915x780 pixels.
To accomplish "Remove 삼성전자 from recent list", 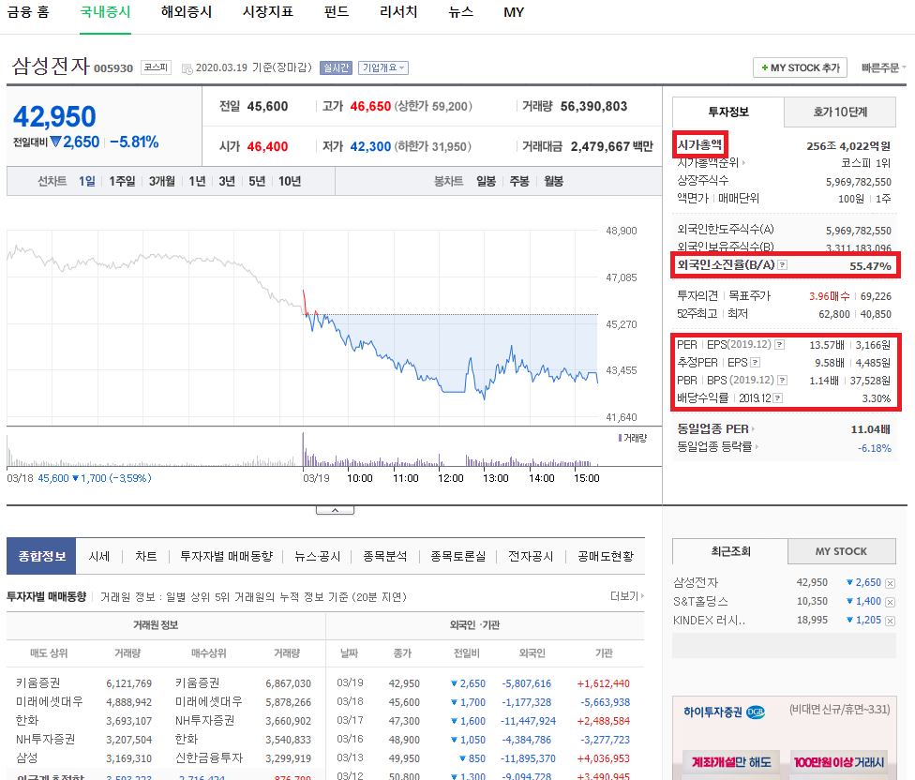I will pos(890,583).
